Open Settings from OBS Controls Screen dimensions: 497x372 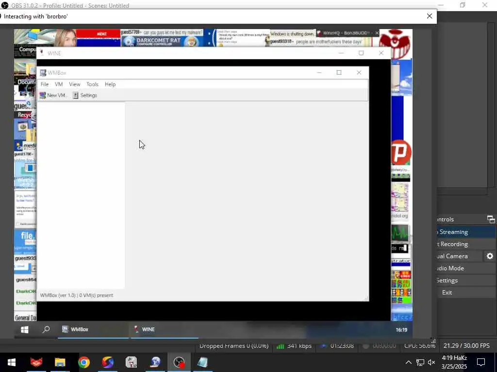coord(465,280)
